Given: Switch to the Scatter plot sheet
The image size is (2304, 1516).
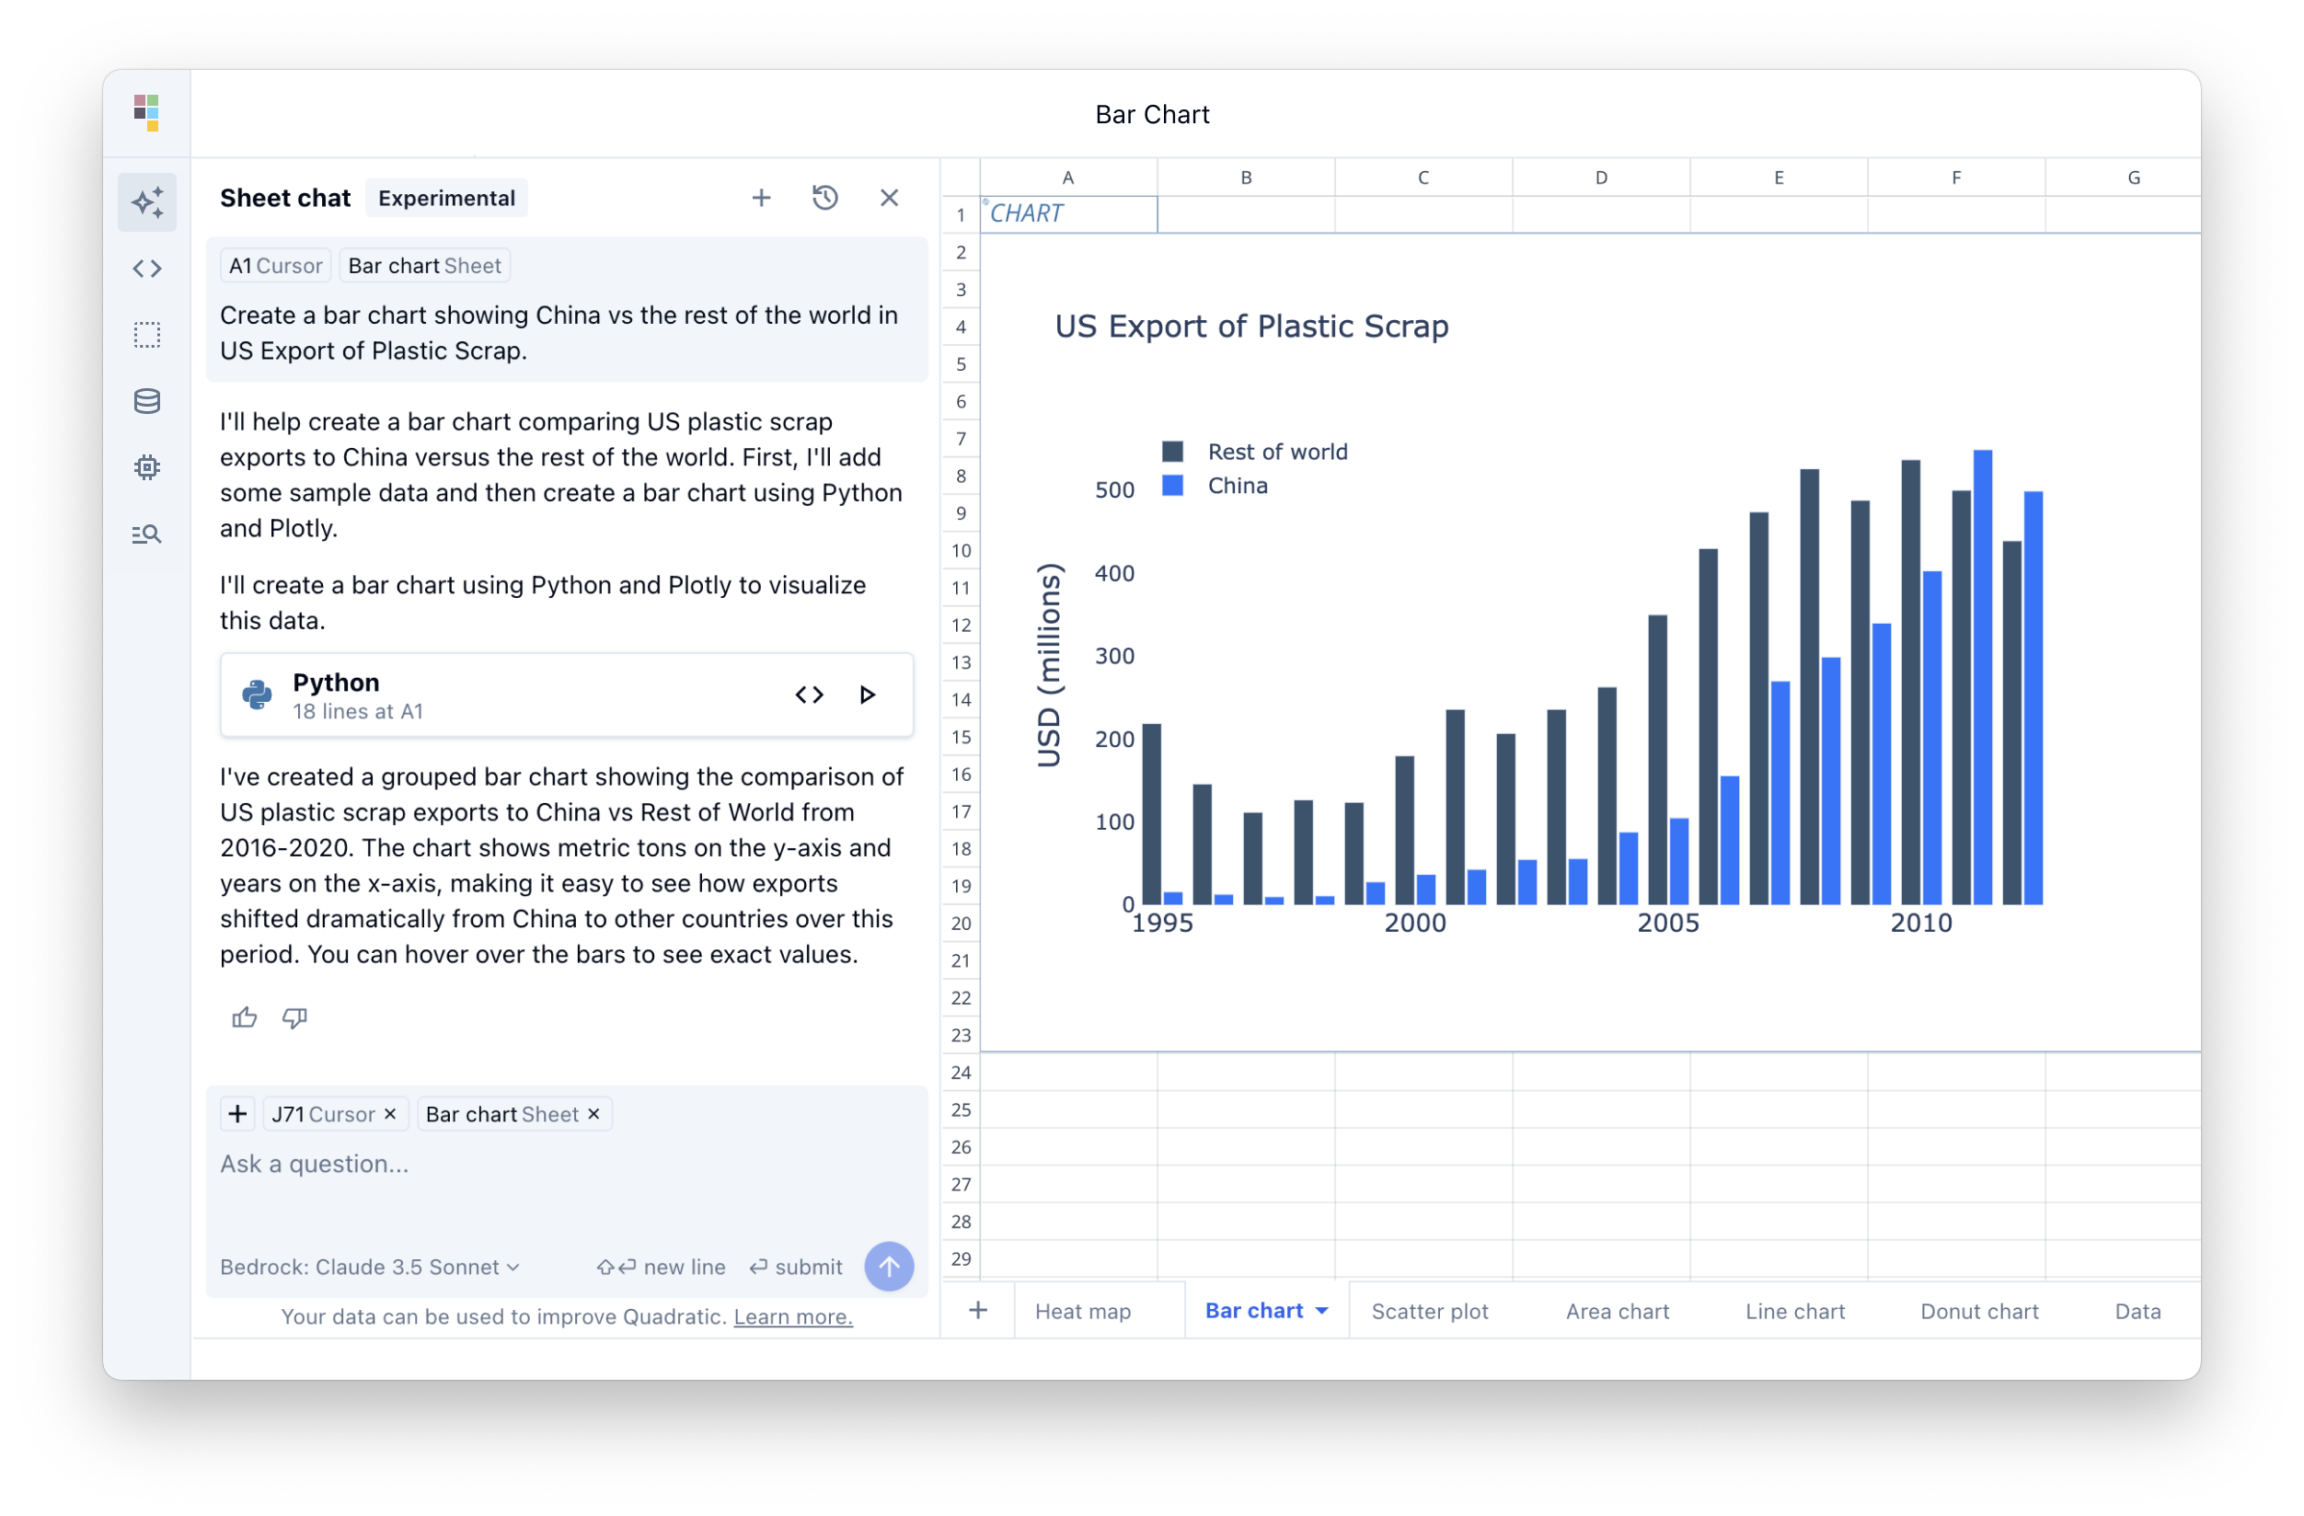Looking at the screenshot, I should click(1430, 1310).
